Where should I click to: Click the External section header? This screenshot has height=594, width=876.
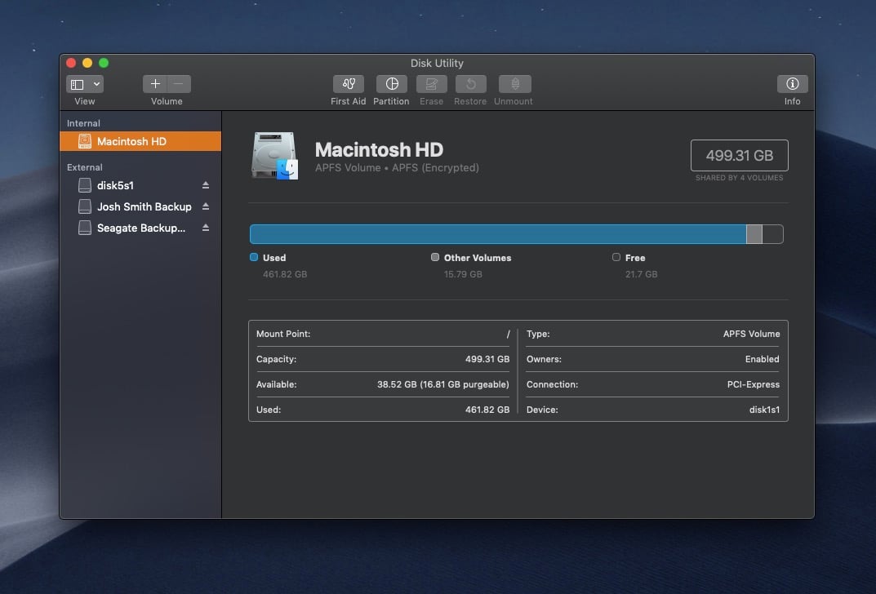click(84, 167)
